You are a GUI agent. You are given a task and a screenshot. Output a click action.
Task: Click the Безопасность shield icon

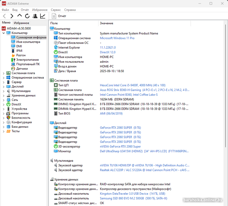[9, 118]
